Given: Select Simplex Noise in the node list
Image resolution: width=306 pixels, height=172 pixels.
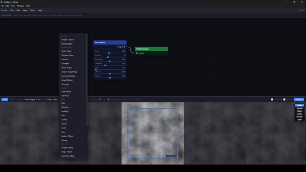Looking at the screenshot, I should coord(73,55).
